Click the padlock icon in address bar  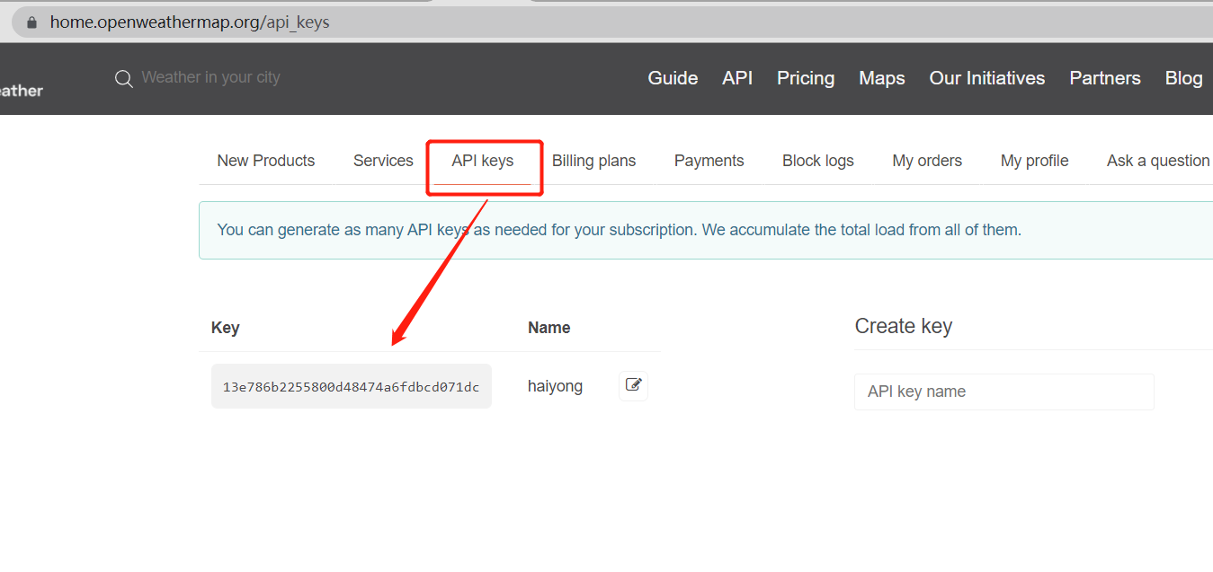tap(32, 22)
